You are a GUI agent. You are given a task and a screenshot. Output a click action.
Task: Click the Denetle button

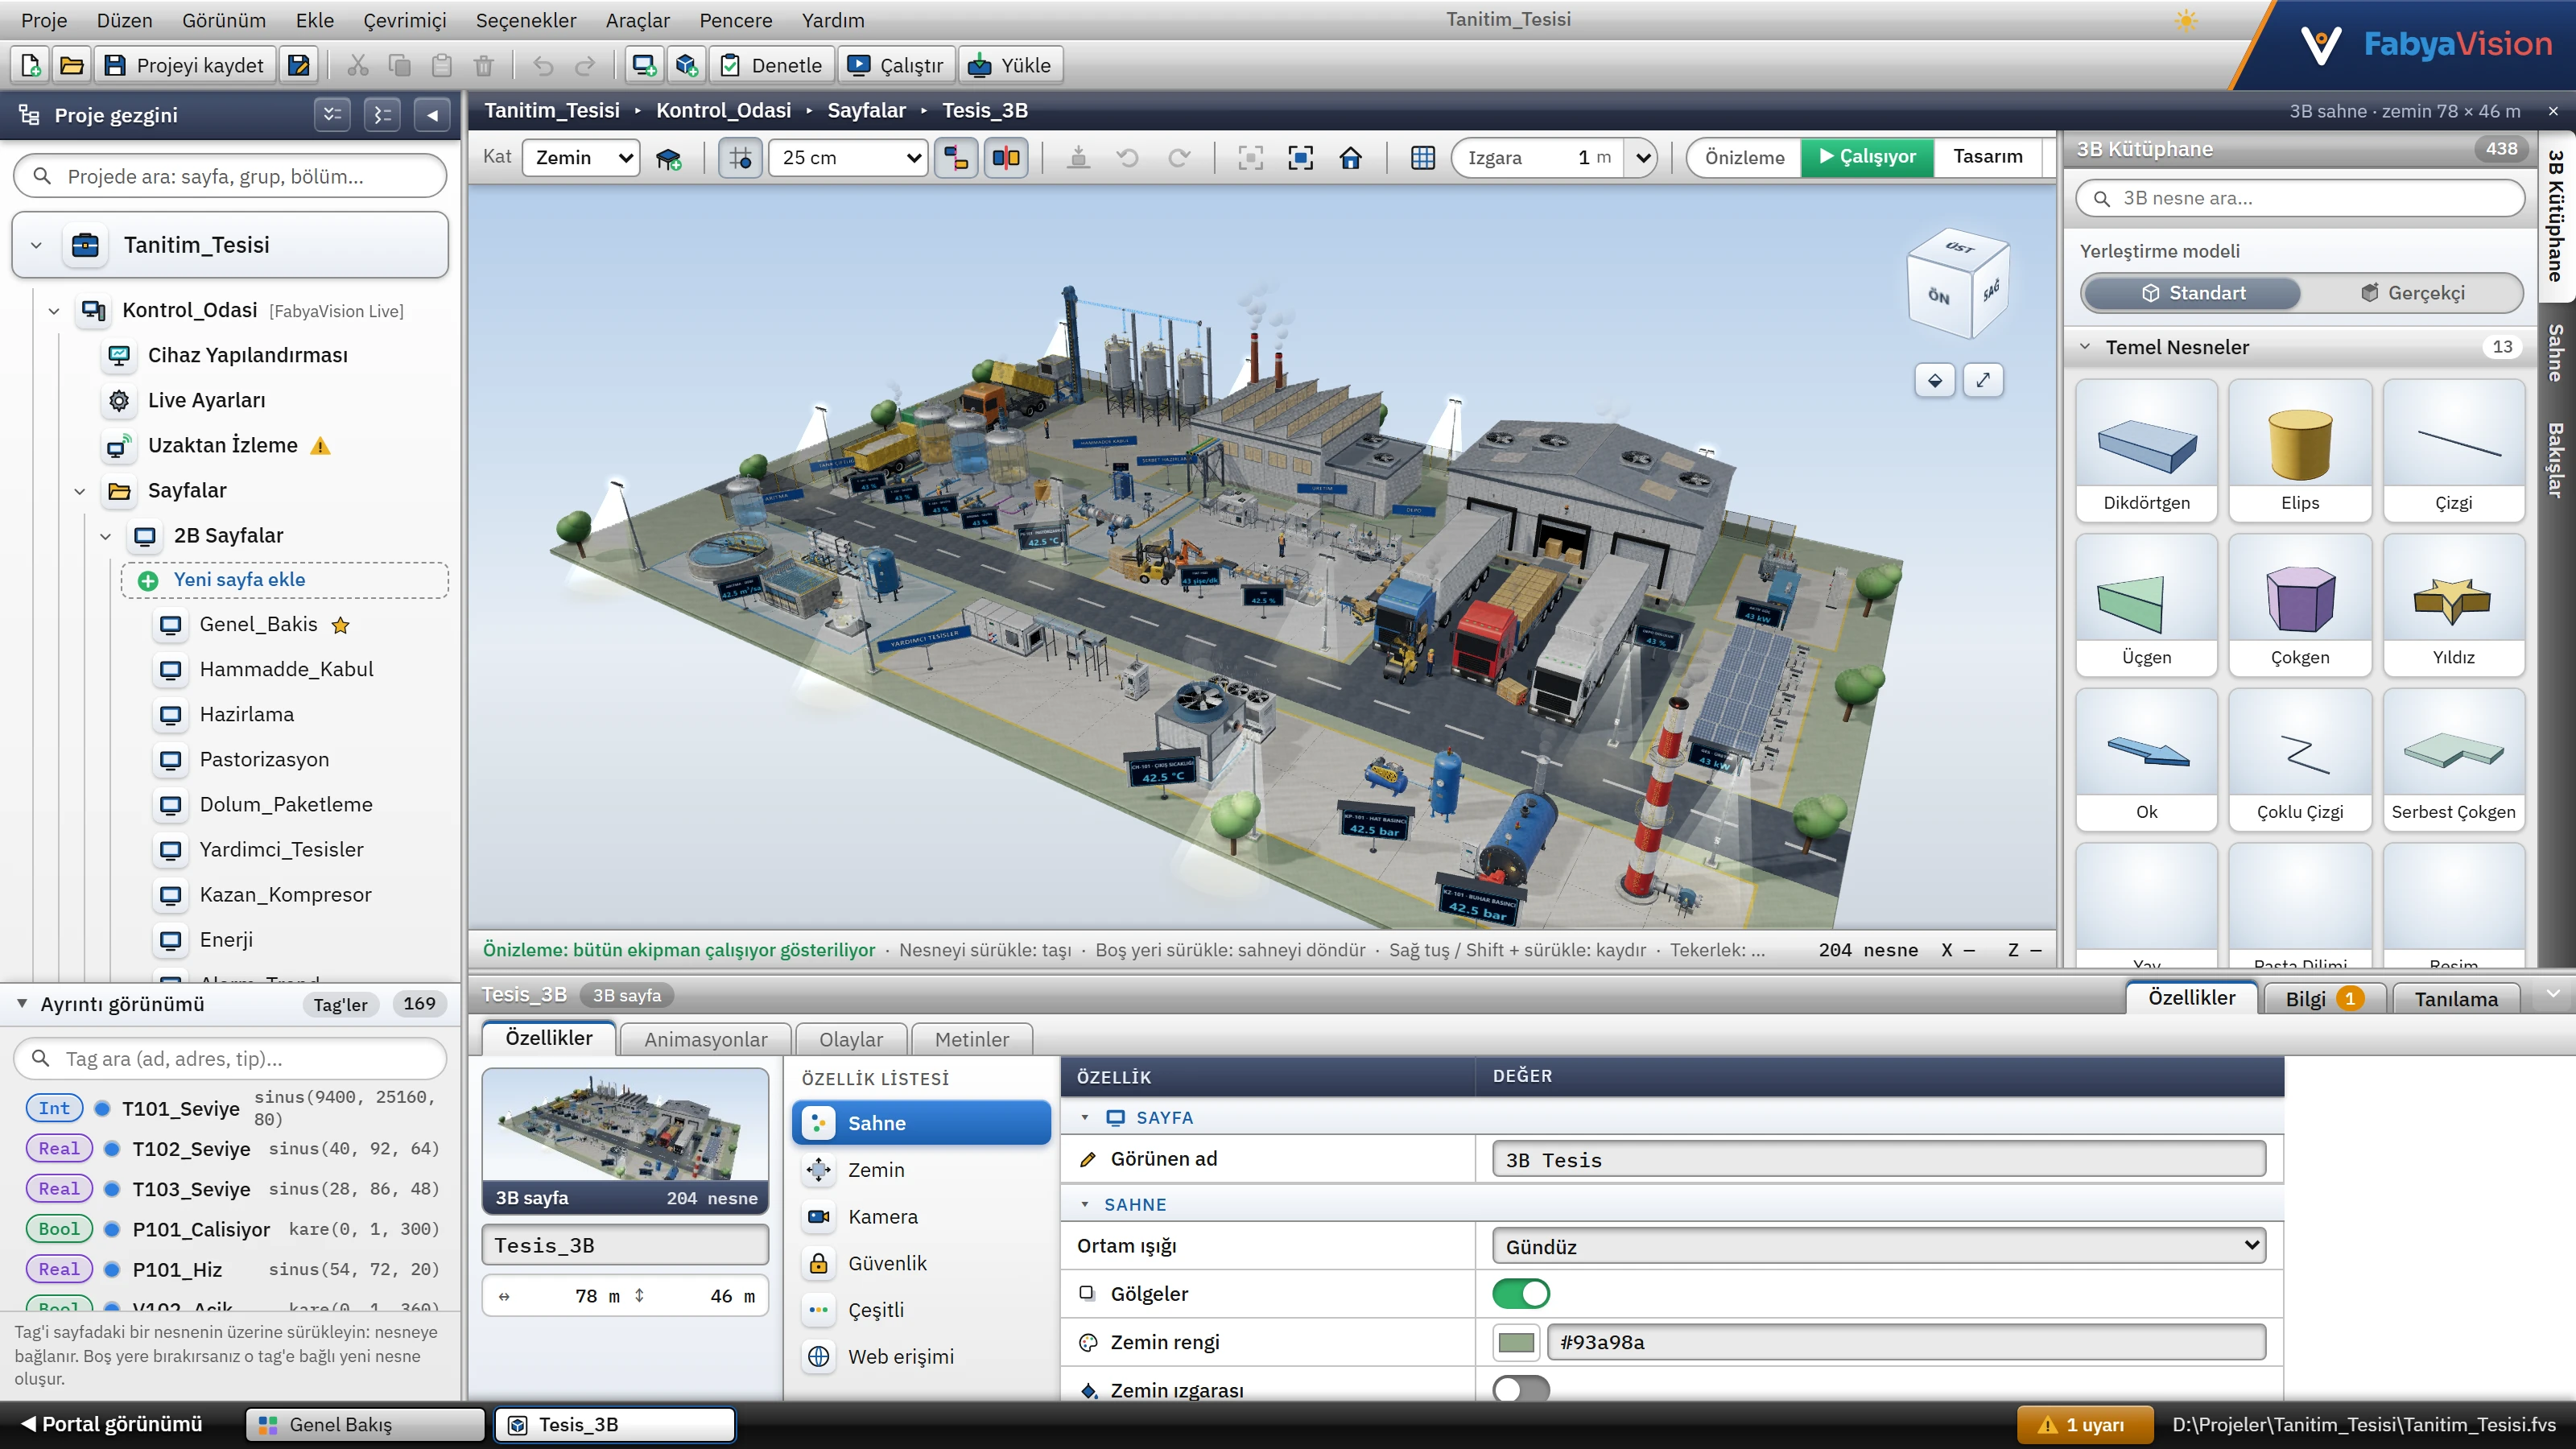pyautogui.click(x=773, y=65)
